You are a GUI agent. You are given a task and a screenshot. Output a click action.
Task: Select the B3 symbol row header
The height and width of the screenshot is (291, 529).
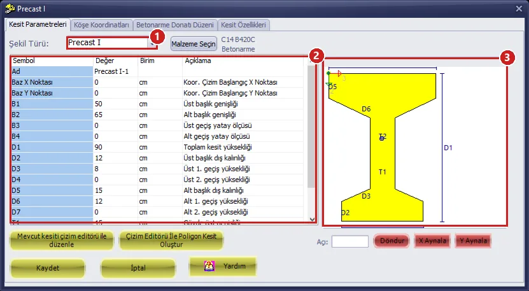pyautogui.click(x=52, y=125)
